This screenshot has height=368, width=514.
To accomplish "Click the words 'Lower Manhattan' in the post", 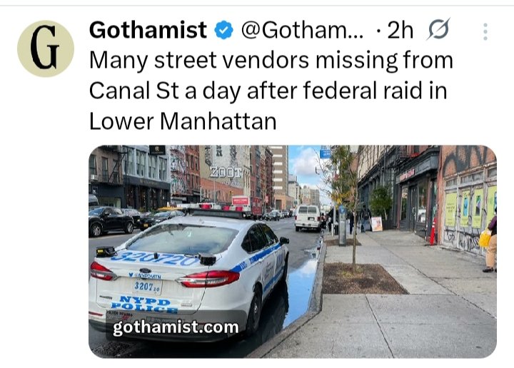I will click(x=183, y=121).
